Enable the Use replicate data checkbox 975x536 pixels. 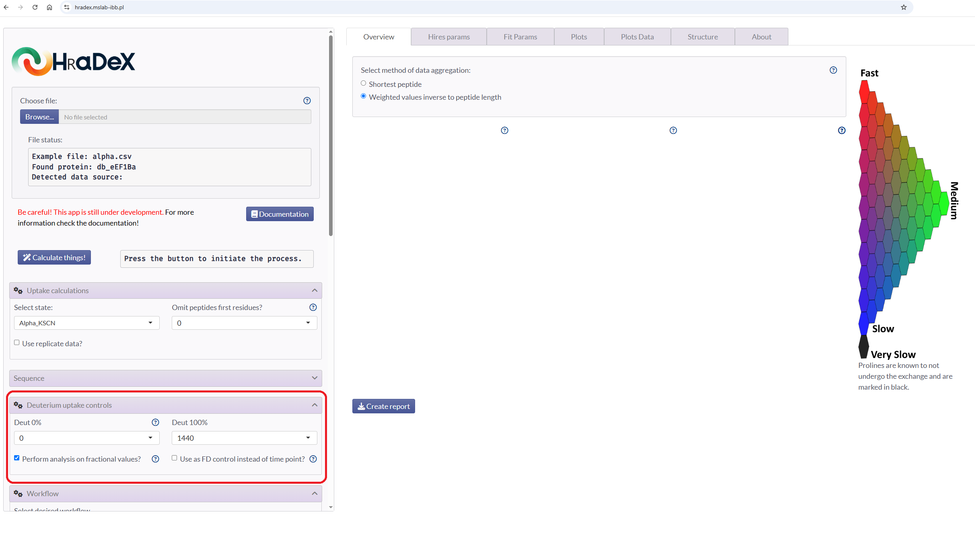[17, 343]
